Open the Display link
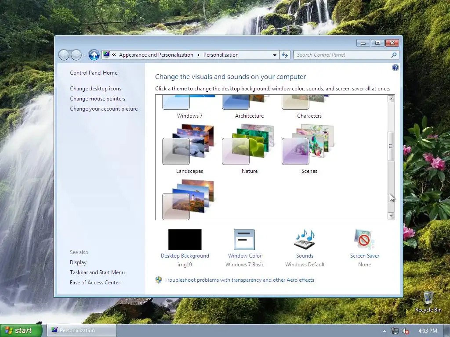Screen dimensions: 450x337 tap(78, 262)
